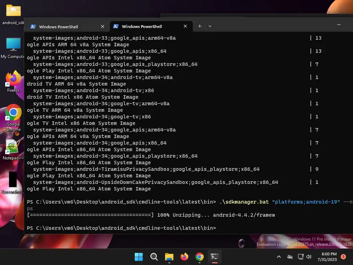Click the android-33;google_apis;x86_64 package line

[x=100, y=51]
